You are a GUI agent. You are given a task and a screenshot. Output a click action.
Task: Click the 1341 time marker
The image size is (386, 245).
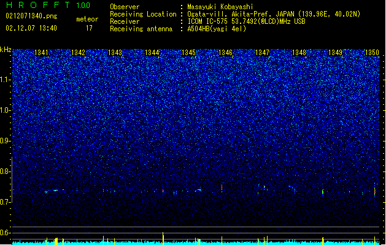point(41,53)
